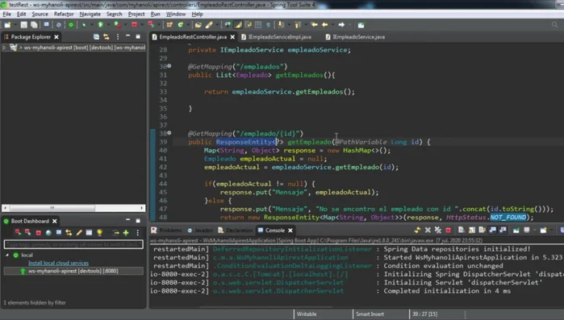
Task: Click the Save All toolbar icon
Action: [34, 25]
